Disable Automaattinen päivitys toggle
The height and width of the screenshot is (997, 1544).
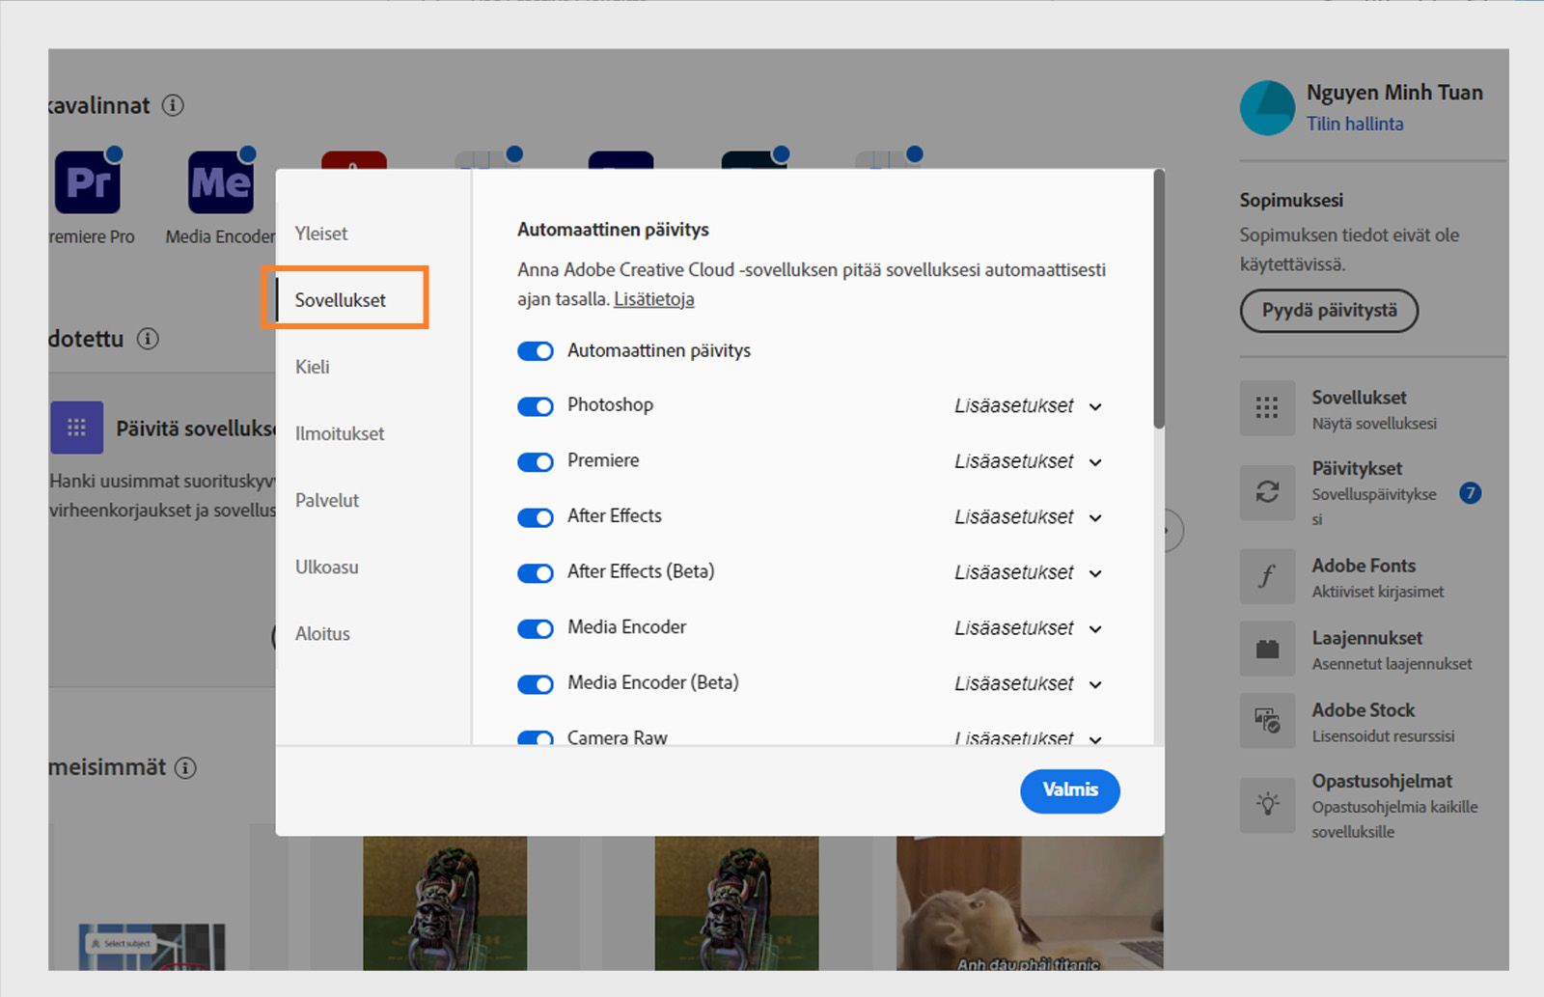536,351
